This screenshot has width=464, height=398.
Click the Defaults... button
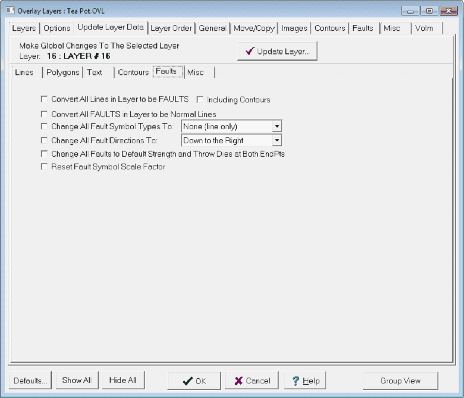coord(30,381)
